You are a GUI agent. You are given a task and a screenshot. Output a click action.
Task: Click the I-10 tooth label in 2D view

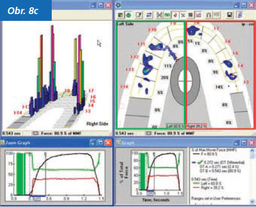point(152,30)
